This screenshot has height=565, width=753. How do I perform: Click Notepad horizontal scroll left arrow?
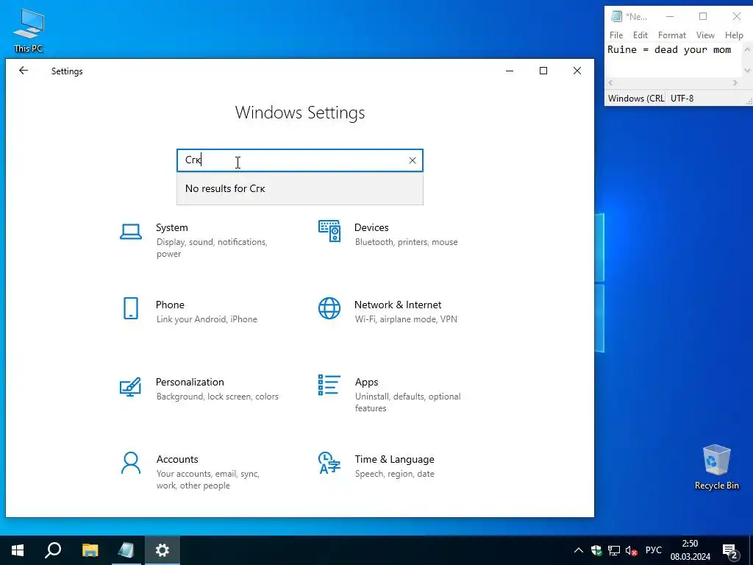(610, 83)
